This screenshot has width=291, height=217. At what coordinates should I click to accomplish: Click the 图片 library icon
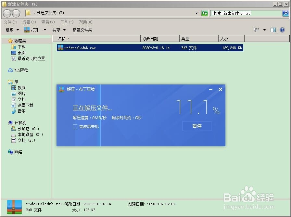pos(14,94)
